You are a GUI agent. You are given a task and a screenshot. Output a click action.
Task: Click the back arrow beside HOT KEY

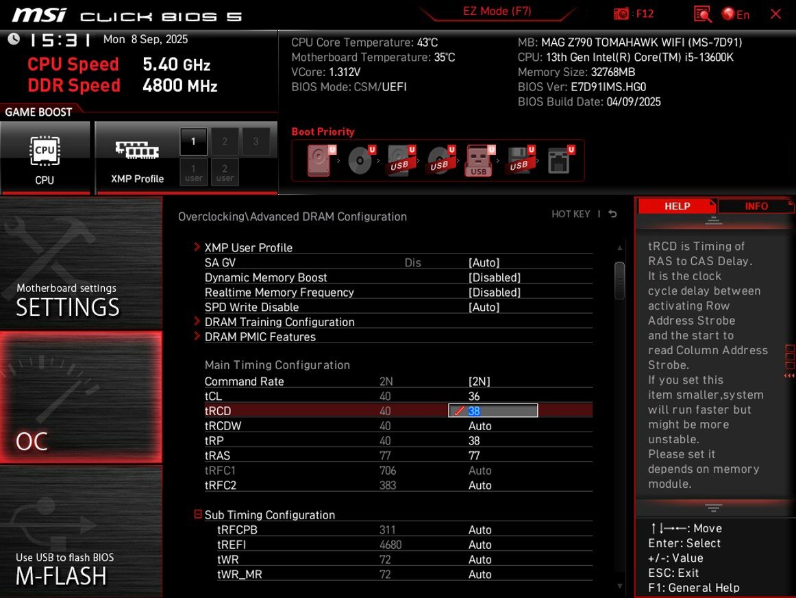click(x=612, y=214)
